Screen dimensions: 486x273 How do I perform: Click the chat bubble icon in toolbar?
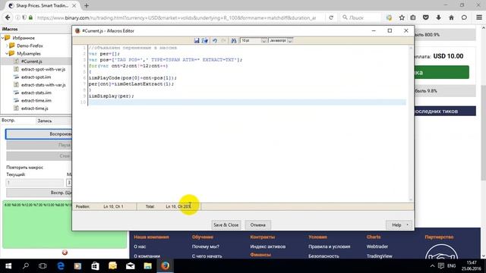tap(464, 17)
